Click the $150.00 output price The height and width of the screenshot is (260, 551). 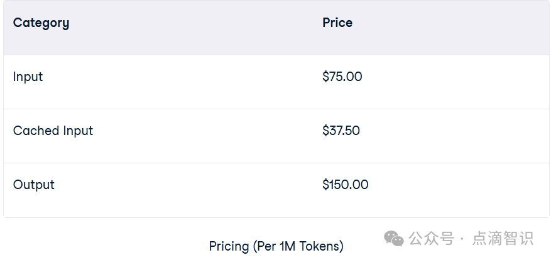coord(346,185)
